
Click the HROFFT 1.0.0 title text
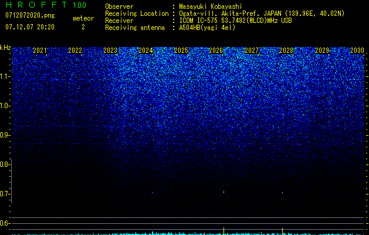(x=46, y=5)
